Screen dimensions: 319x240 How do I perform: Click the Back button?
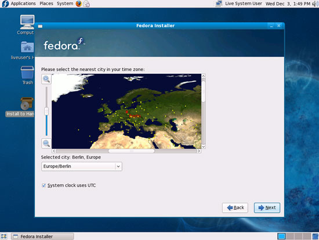[x=235, y=208]
